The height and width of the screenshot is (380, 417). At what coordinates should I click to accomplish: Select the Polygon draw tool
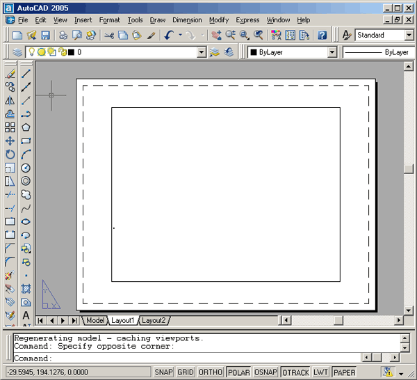pyautogui.click(x=26, y=127)
